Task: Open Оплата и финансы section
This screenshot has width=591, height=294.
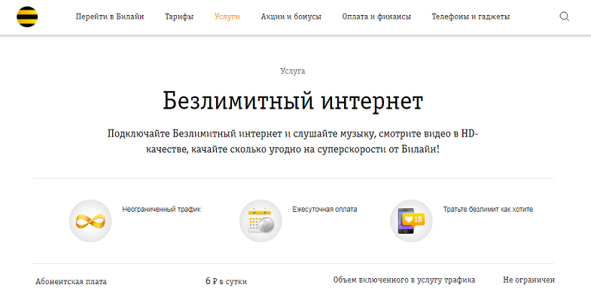Action: coord(376,17)
